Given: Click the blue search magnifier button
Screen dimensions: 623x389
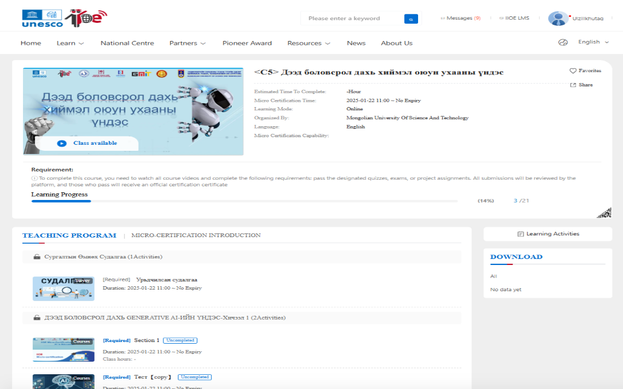Looking at the screenshot, I should coord(411,19).
